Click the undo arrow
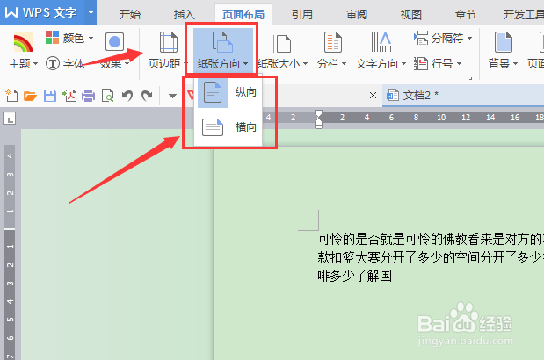The image size is (544, 360). [x=127, y=96]
